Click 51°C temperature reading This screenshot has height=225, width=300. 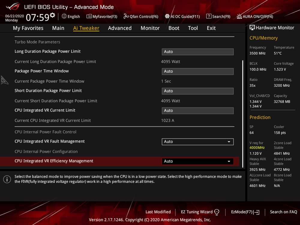coord(278,53)
